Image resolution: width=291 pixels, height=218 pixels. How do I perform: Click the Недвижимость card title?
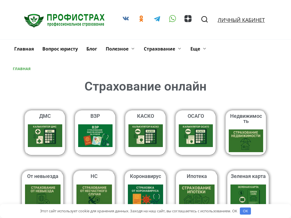(x=246, y=119)
